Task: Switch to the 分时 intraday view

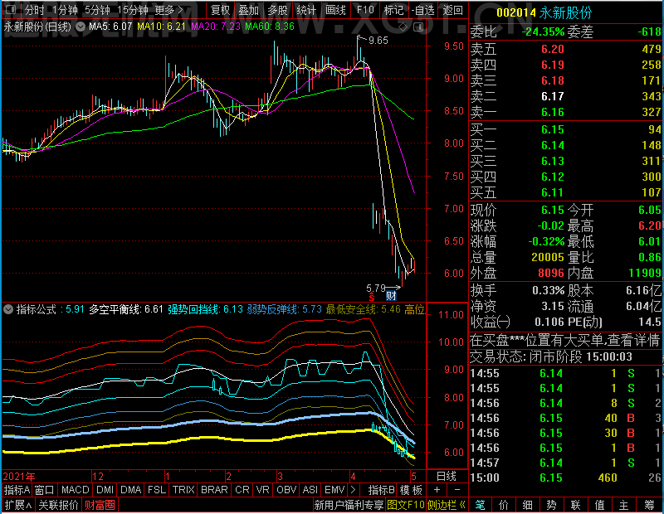Action: 35,10
